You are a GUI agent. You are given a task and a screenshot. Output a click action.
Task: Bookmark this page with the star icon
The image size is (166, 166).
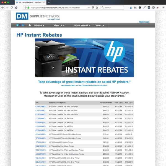click(97, 7)
